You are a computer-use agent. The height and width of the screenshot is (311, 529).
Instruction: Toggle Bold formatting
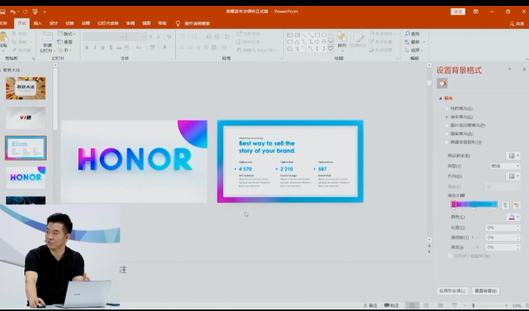[x=86, y=47]
